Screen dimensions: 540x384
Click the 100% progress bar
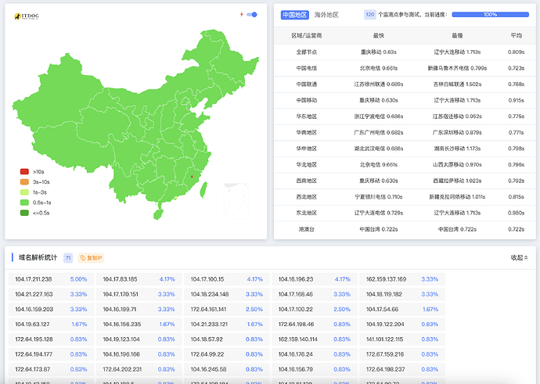point(490,14)
